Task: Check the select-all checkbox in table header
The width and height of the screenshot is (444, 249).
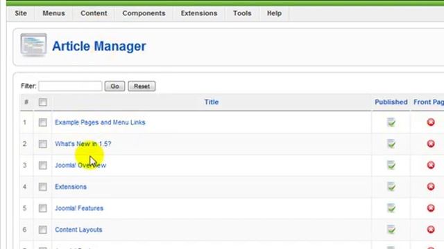Action: (43, 102)
